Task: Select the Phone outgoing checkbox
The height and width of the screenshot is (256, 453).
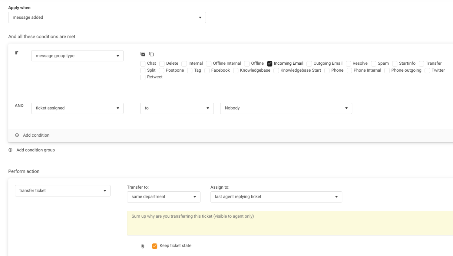Action: (x=387, y=70)
